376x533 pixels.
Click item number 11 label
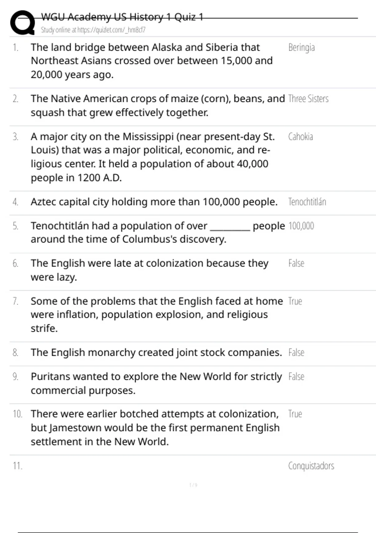pos(18,466)
